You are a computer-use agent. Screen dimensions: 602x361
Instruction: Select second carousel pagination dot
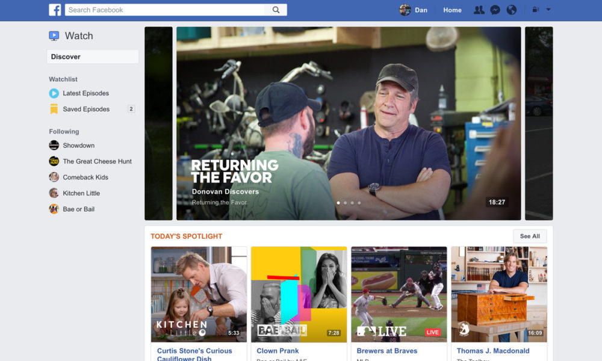click(x=345, y=203)
